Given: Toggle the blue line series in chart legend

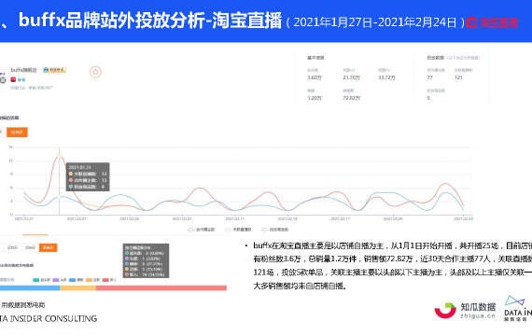Looking at the screenshot, I should [x=275, y=230].
